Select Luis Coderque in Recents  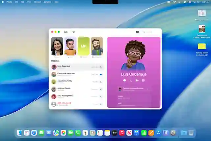78,67
